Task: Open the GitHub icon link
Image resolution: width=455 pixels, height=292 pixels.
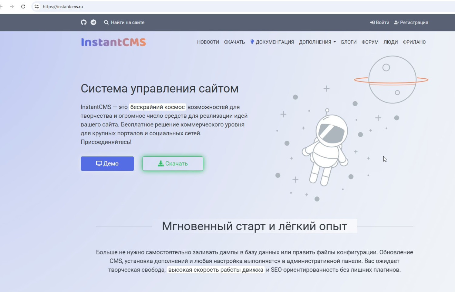Action: (x=84, y=22)
